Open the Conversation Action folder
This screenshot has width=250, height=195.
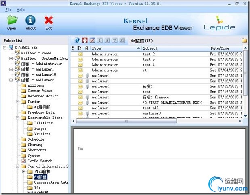pyautogui.click(x=51, y=183)
